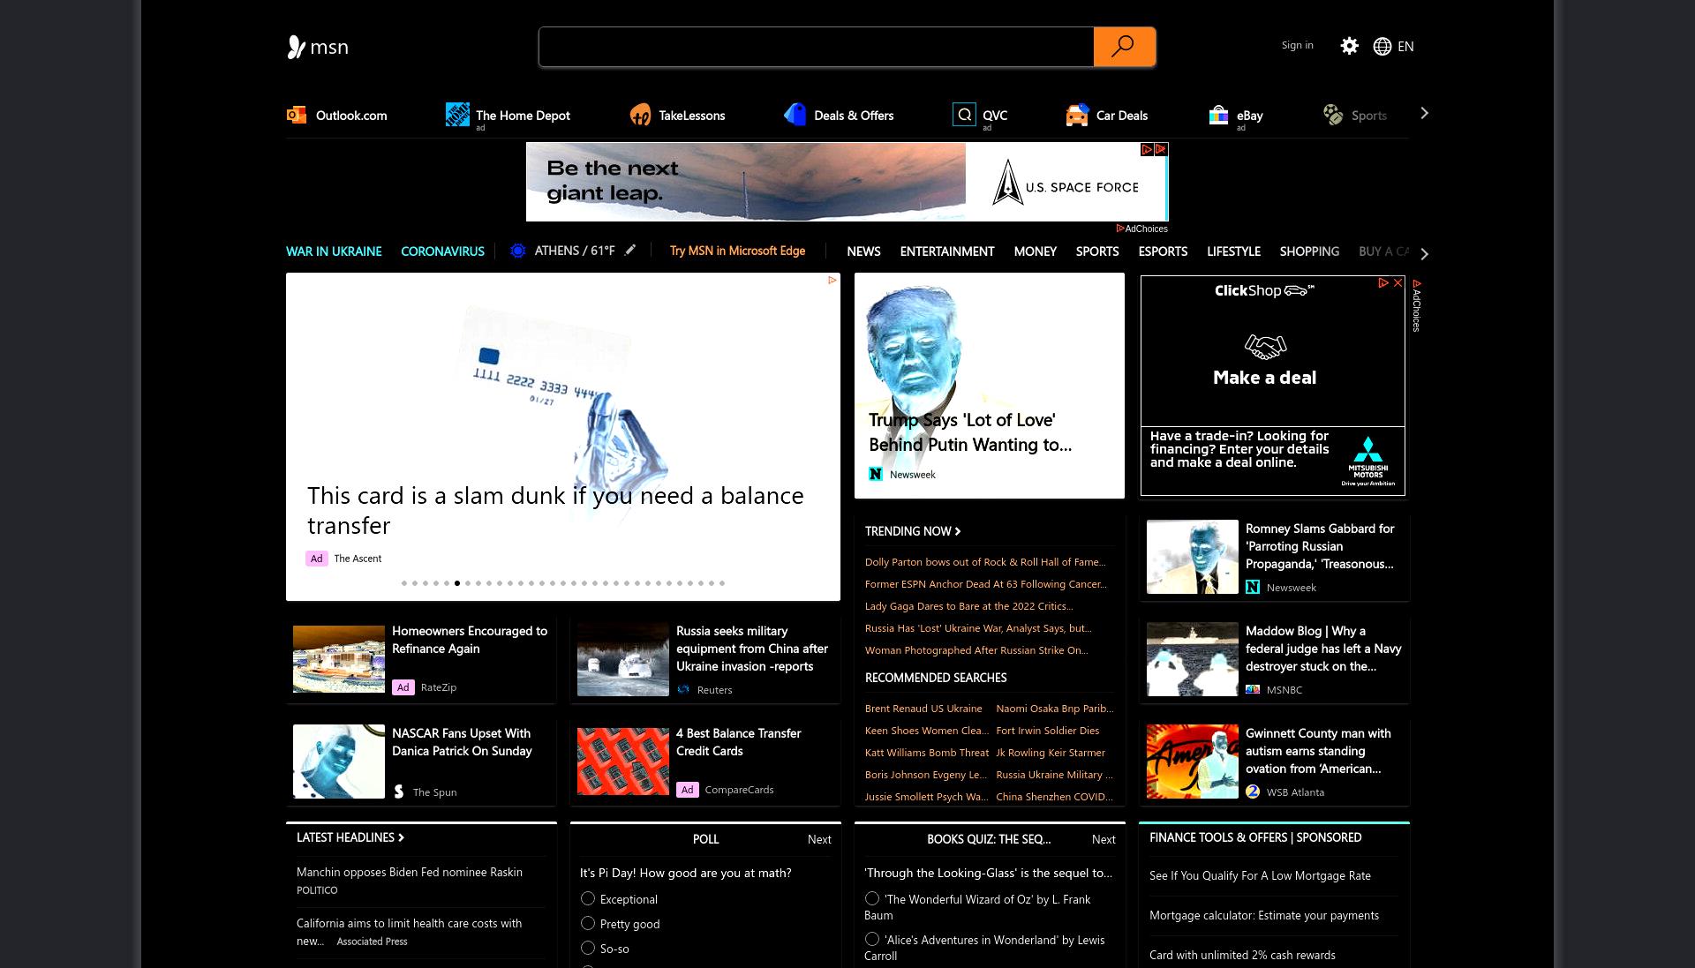
Task: Close the ClickShop ad with X
Action: coord(1397,283)
